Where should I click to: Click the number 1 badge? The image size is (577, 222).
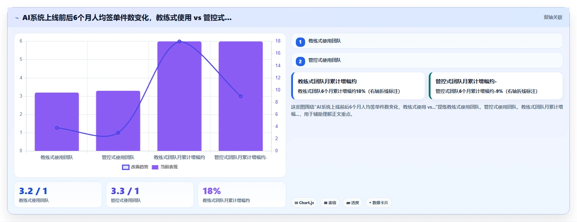click(x=300, y=42)
